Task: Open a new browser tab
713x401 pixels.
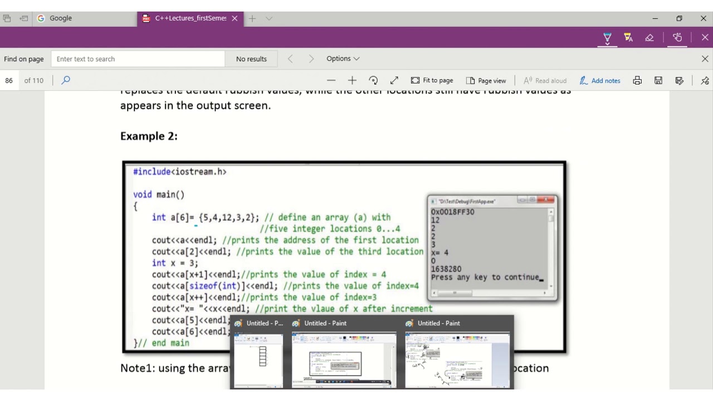Action: [x=252, y=18]
